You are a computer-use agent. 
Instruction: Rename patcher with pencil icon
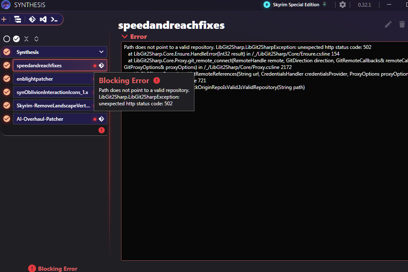click(388, 24)
